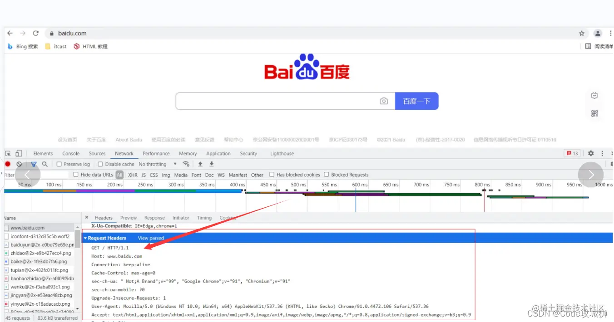Toggle the network filter funnel icon
Screen dimensions: 614x322
click(33, 164)
